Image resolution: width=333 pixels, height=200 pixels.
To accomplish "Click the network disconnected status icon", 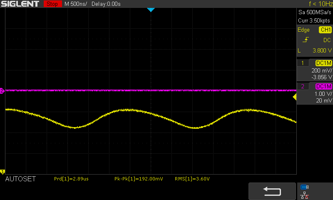I will click(305, 195).
